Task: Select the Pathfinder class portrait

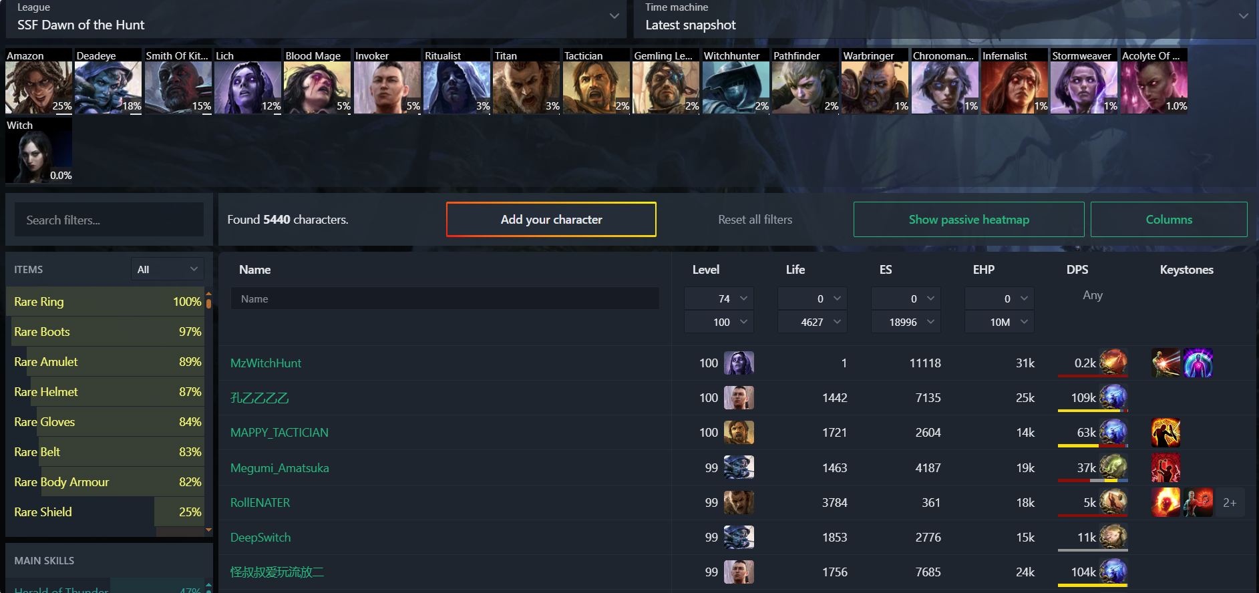Action: [805, 81]
